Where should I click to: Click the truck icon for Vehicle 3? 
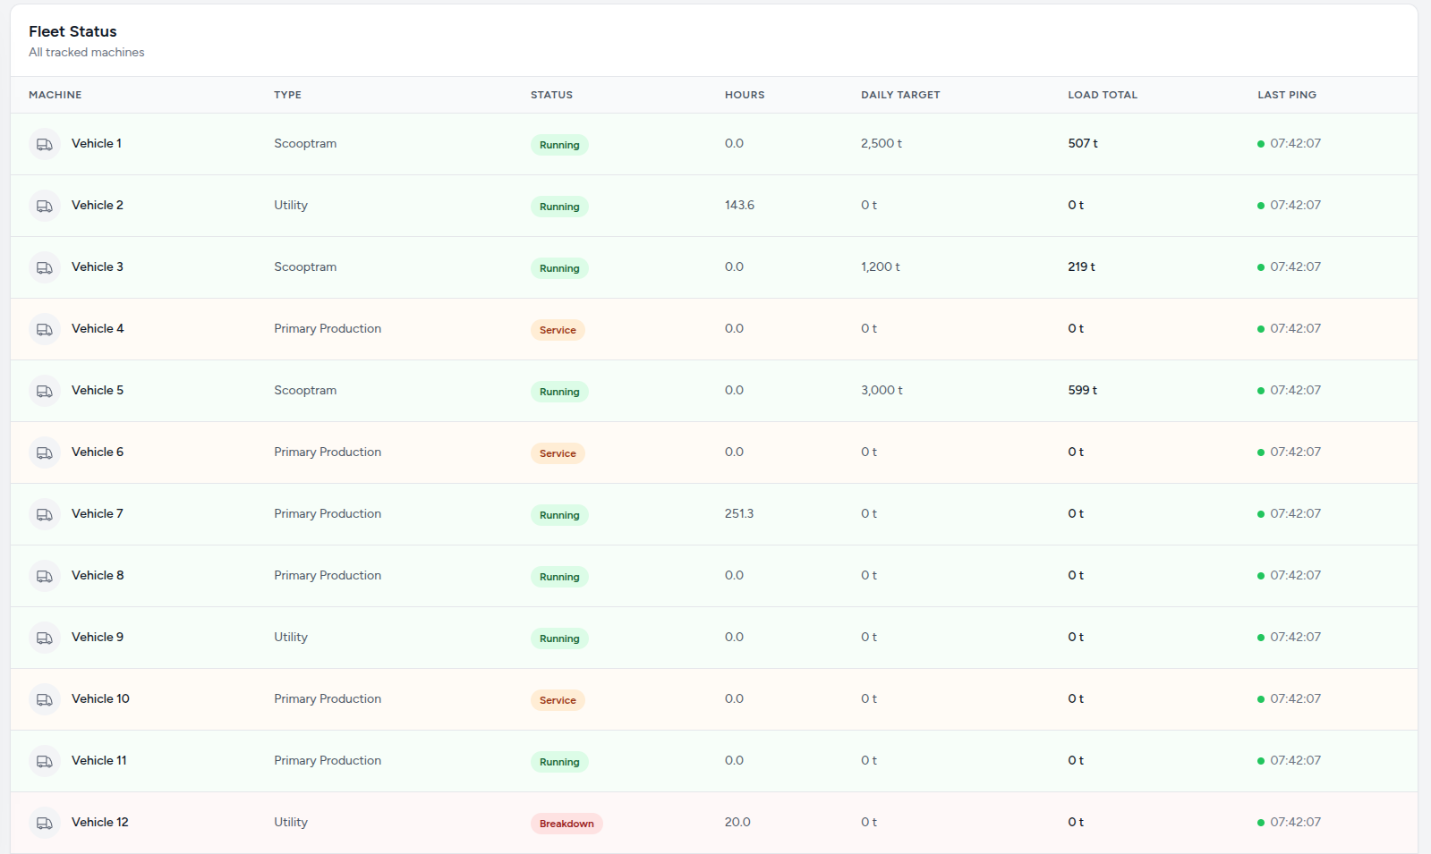[45, 267]
